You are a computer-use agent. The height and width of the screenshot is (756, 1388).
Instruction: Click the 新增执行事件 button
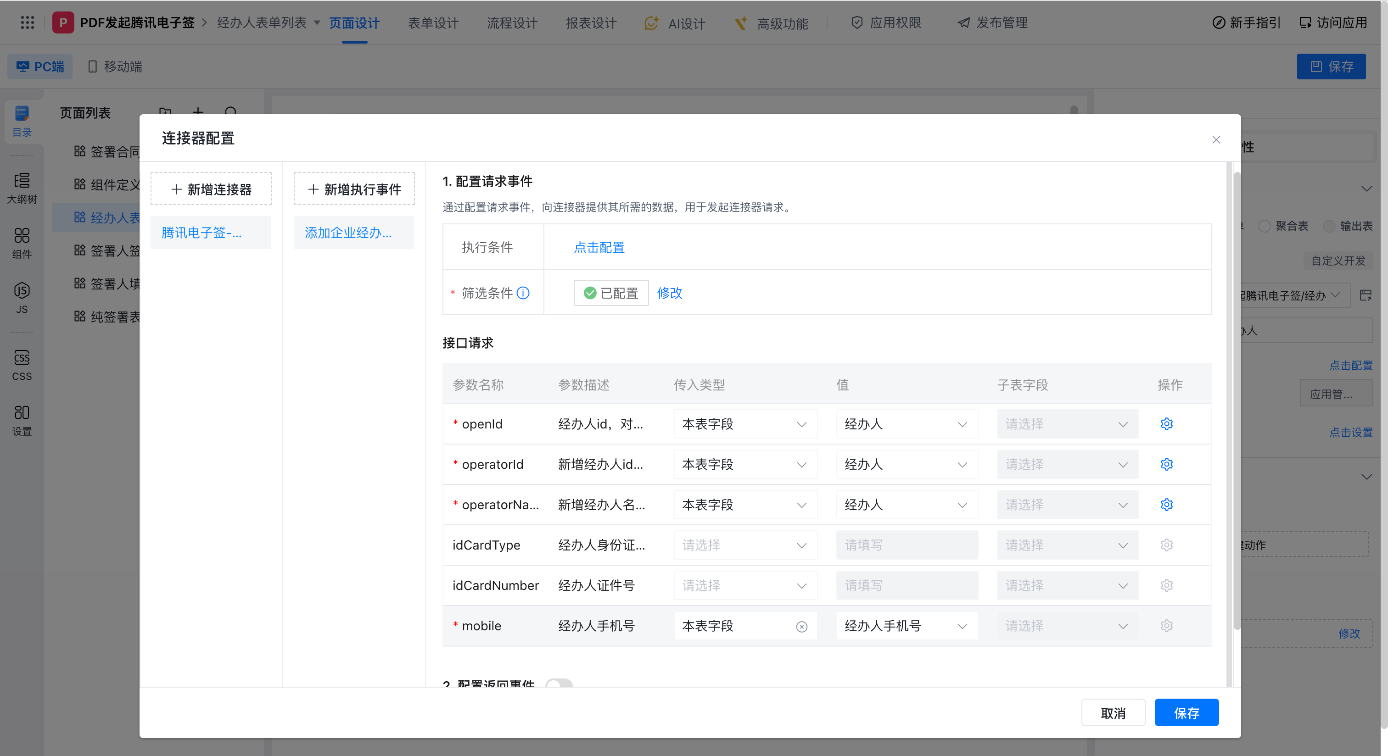pyautogui.click(x=354, y=189)
